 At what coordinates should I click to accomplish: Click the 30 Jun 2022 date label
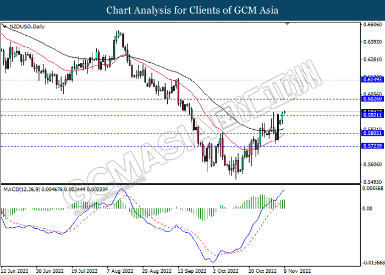tap(50, 271)
